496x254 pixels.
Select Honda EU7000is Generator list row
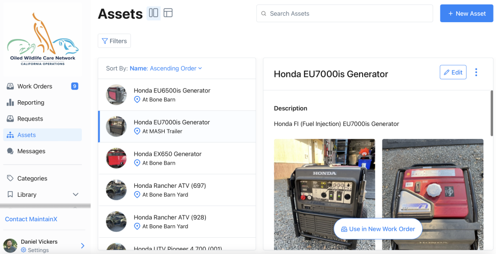click(x=177, y=127)
